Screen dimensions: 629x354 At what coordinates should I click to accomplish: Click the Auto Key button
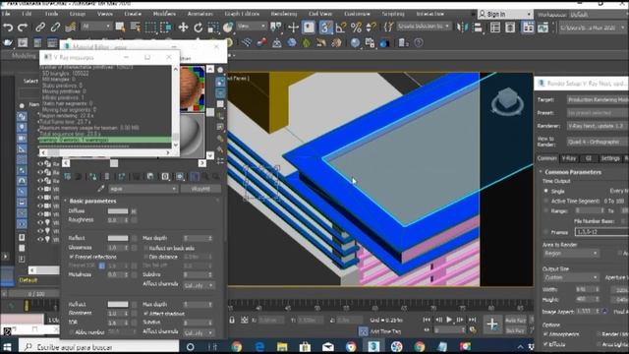click(x=515, y=321)
